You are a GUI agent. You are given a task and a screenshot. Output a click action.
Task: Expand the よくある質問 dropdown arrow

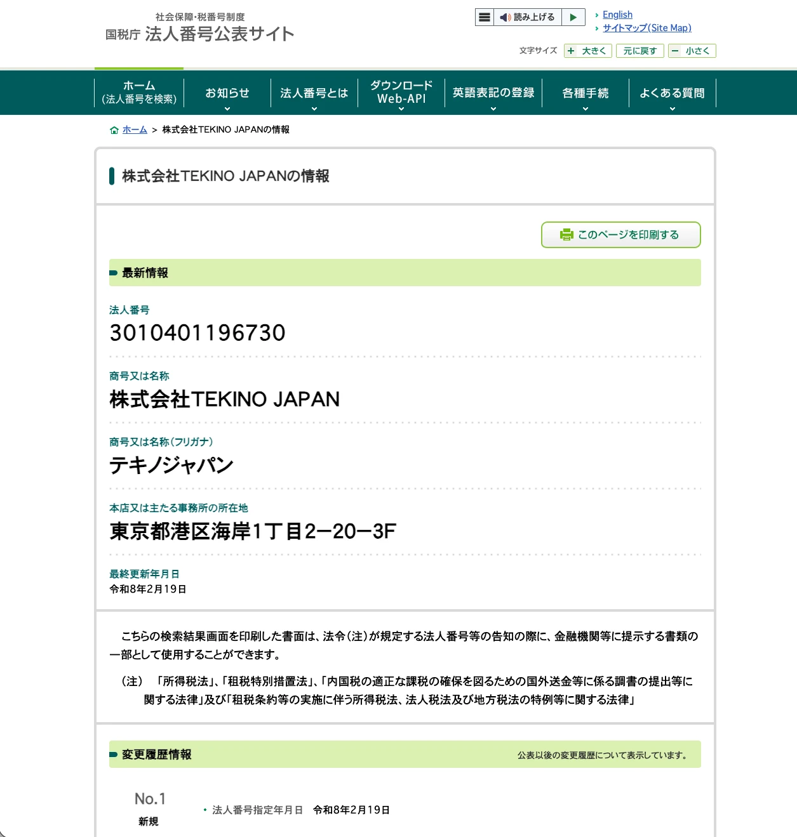[x=673, y=109]
